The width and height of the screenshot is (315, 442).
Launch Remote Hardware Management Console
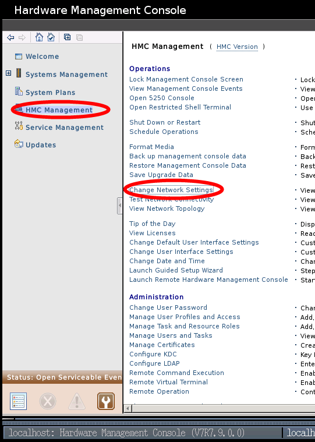(208, 280)
